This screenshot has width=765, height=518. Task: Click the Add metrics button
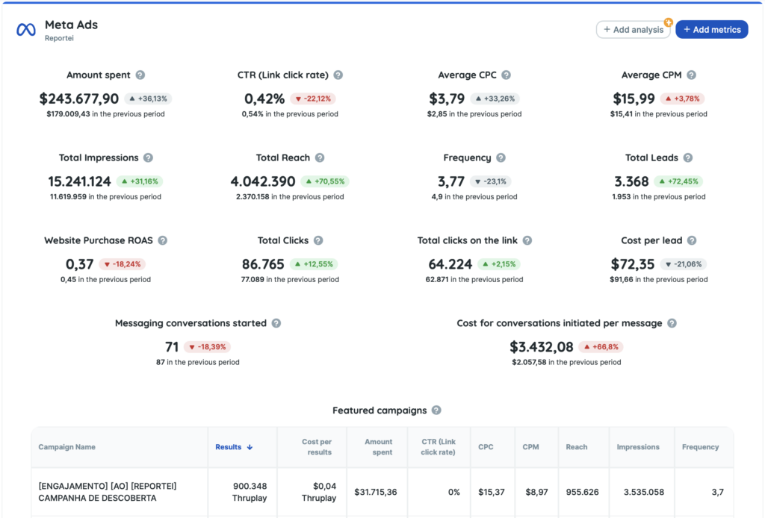click(711, 29)
